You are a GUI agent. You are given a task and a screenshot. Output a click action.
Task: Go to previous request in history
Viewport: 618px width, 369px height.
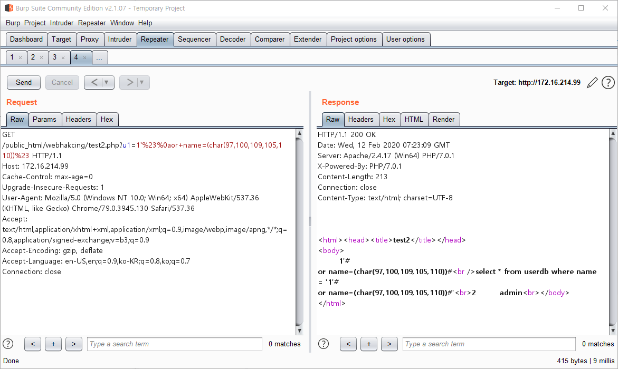[94, 82]
